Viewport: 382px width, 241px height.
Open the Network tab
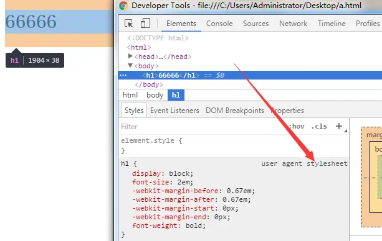293,24
